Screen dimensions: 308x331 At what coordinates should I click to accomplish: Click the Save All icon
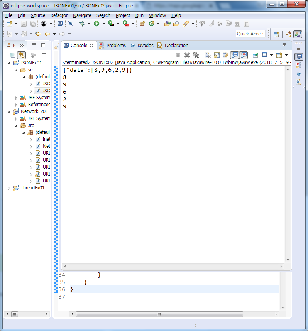click(x=32, y=24)
